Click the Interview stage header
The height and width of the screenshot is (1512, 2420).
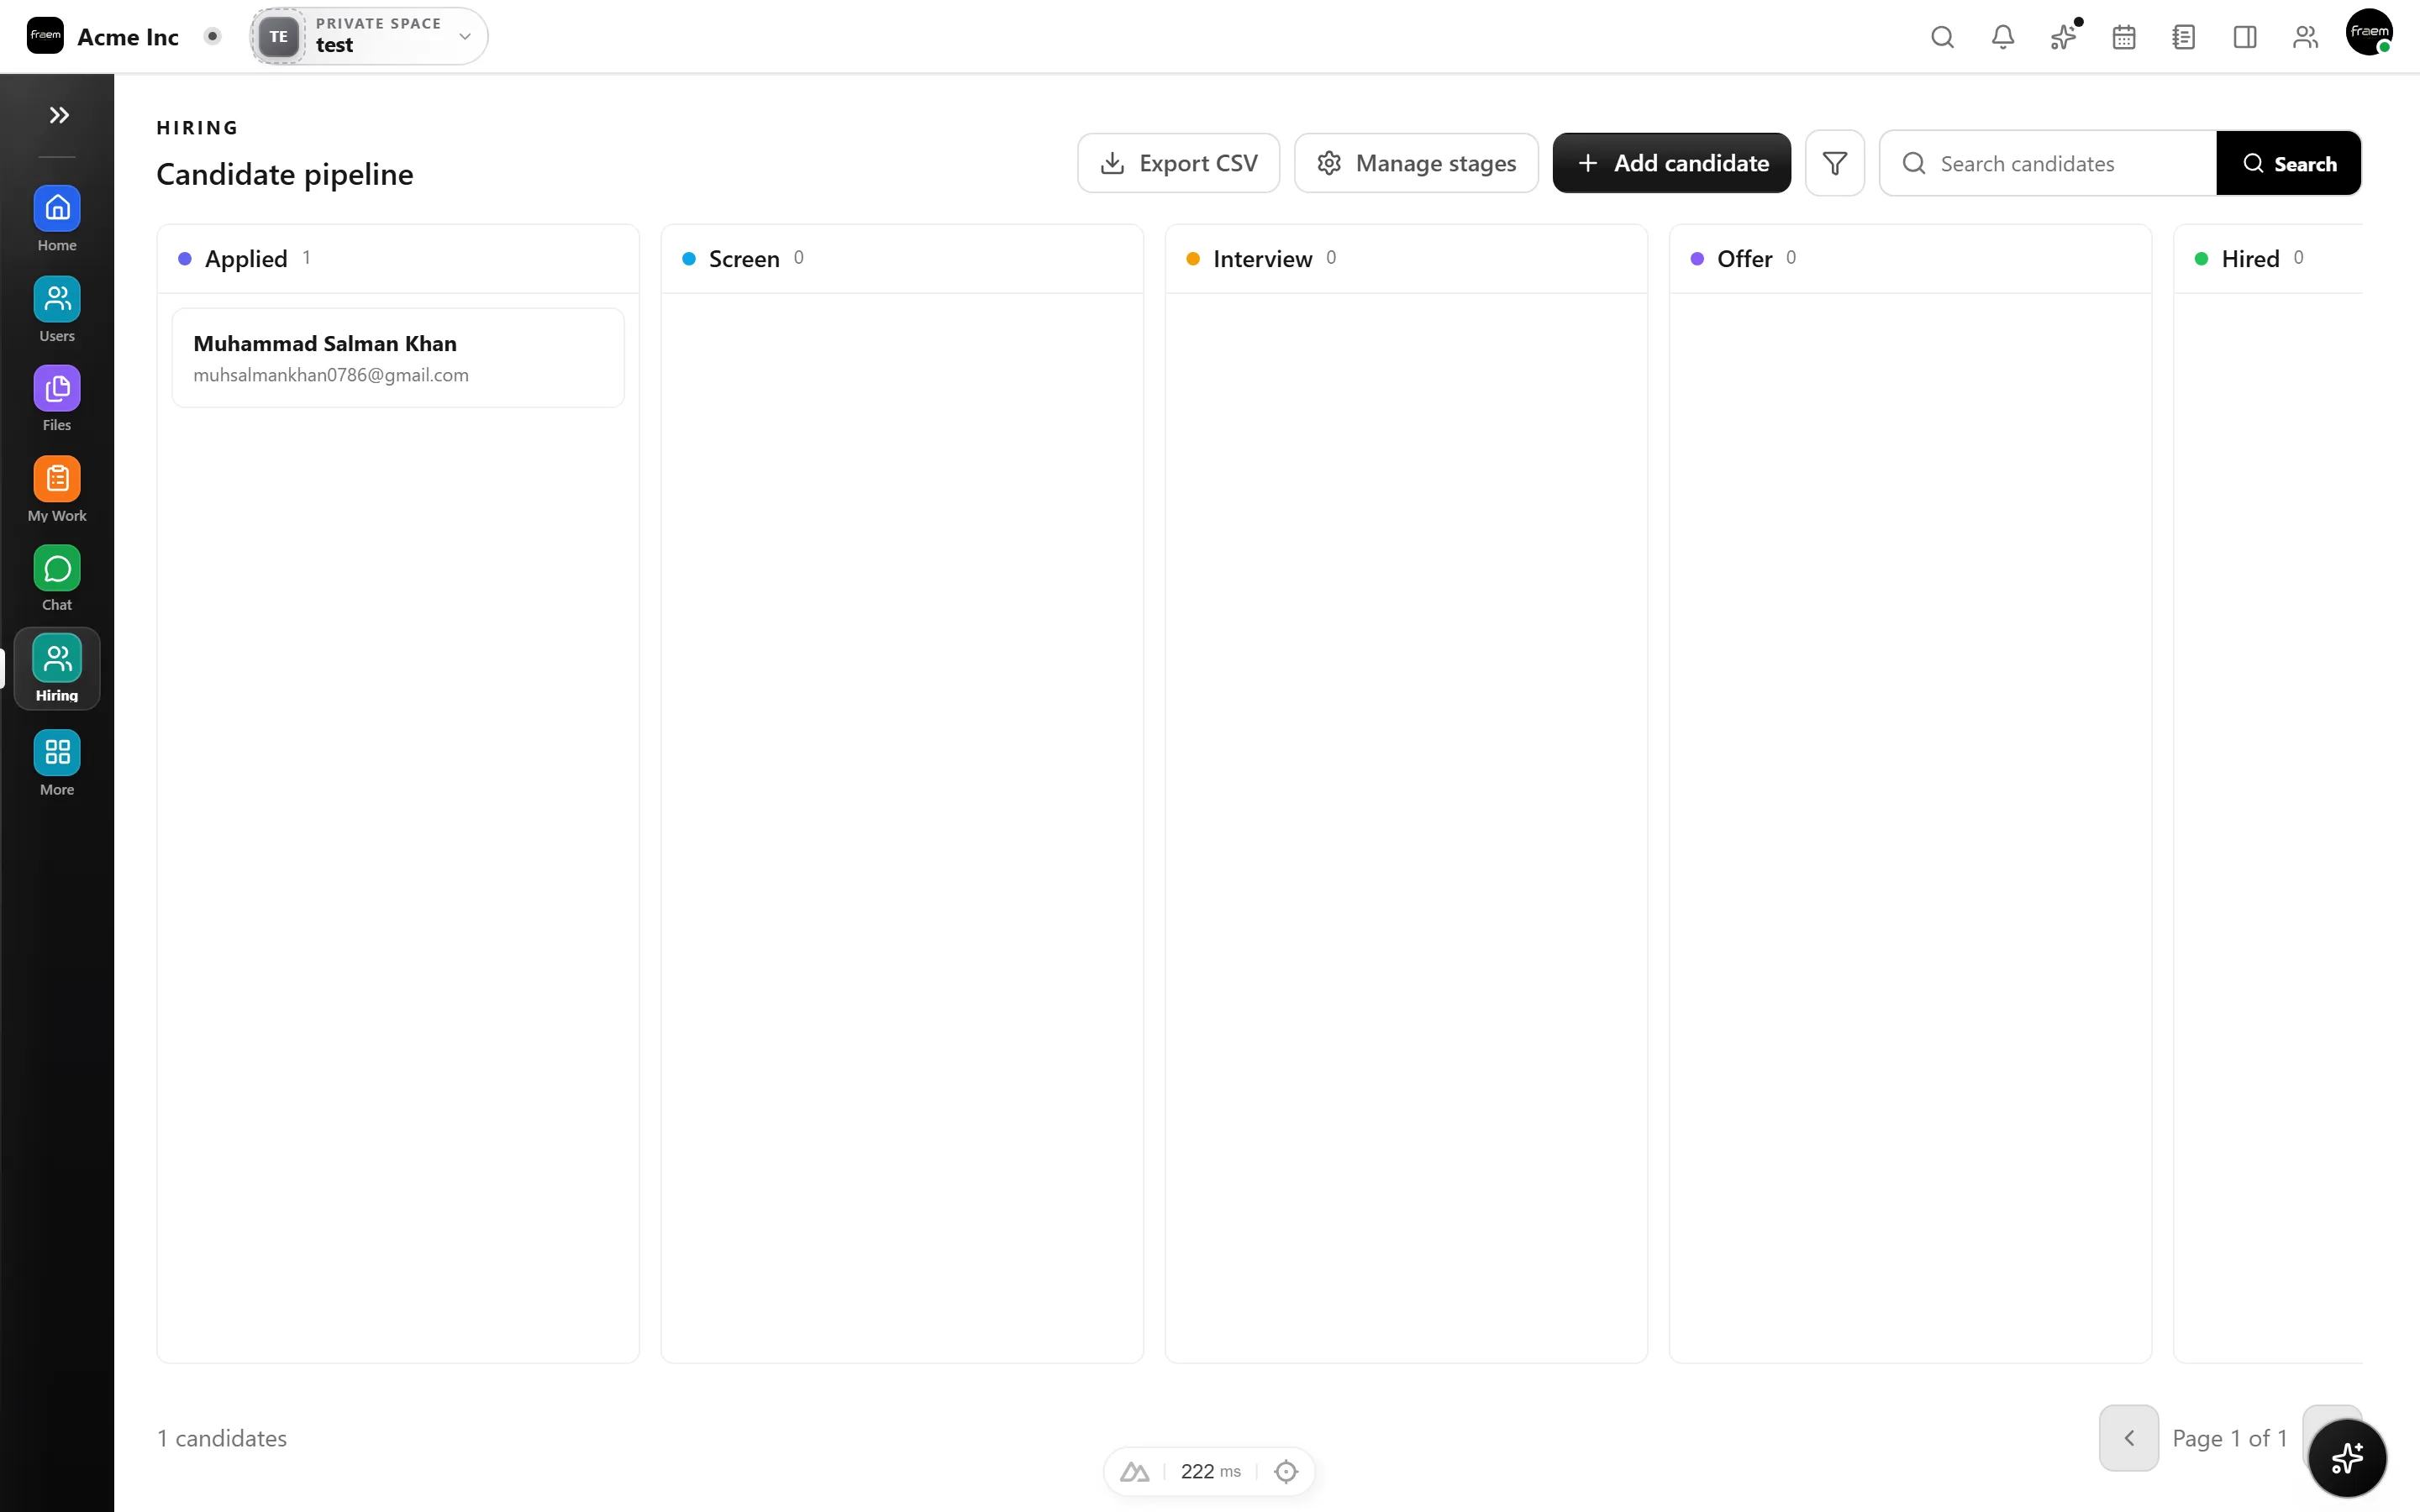click(x=1406, y=259)
